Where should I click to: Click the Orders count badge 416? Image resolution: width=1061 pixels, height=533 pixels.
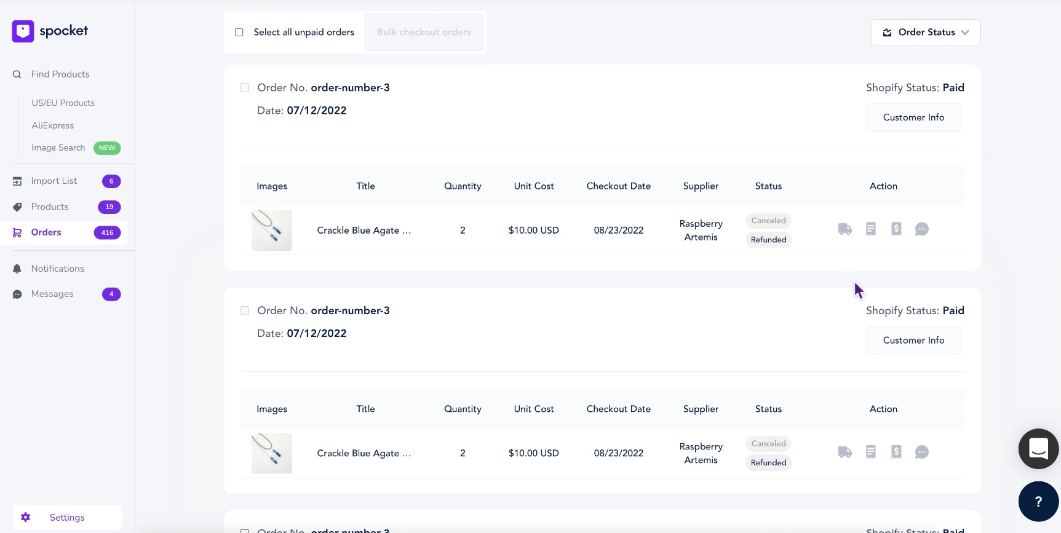point(107,233)
